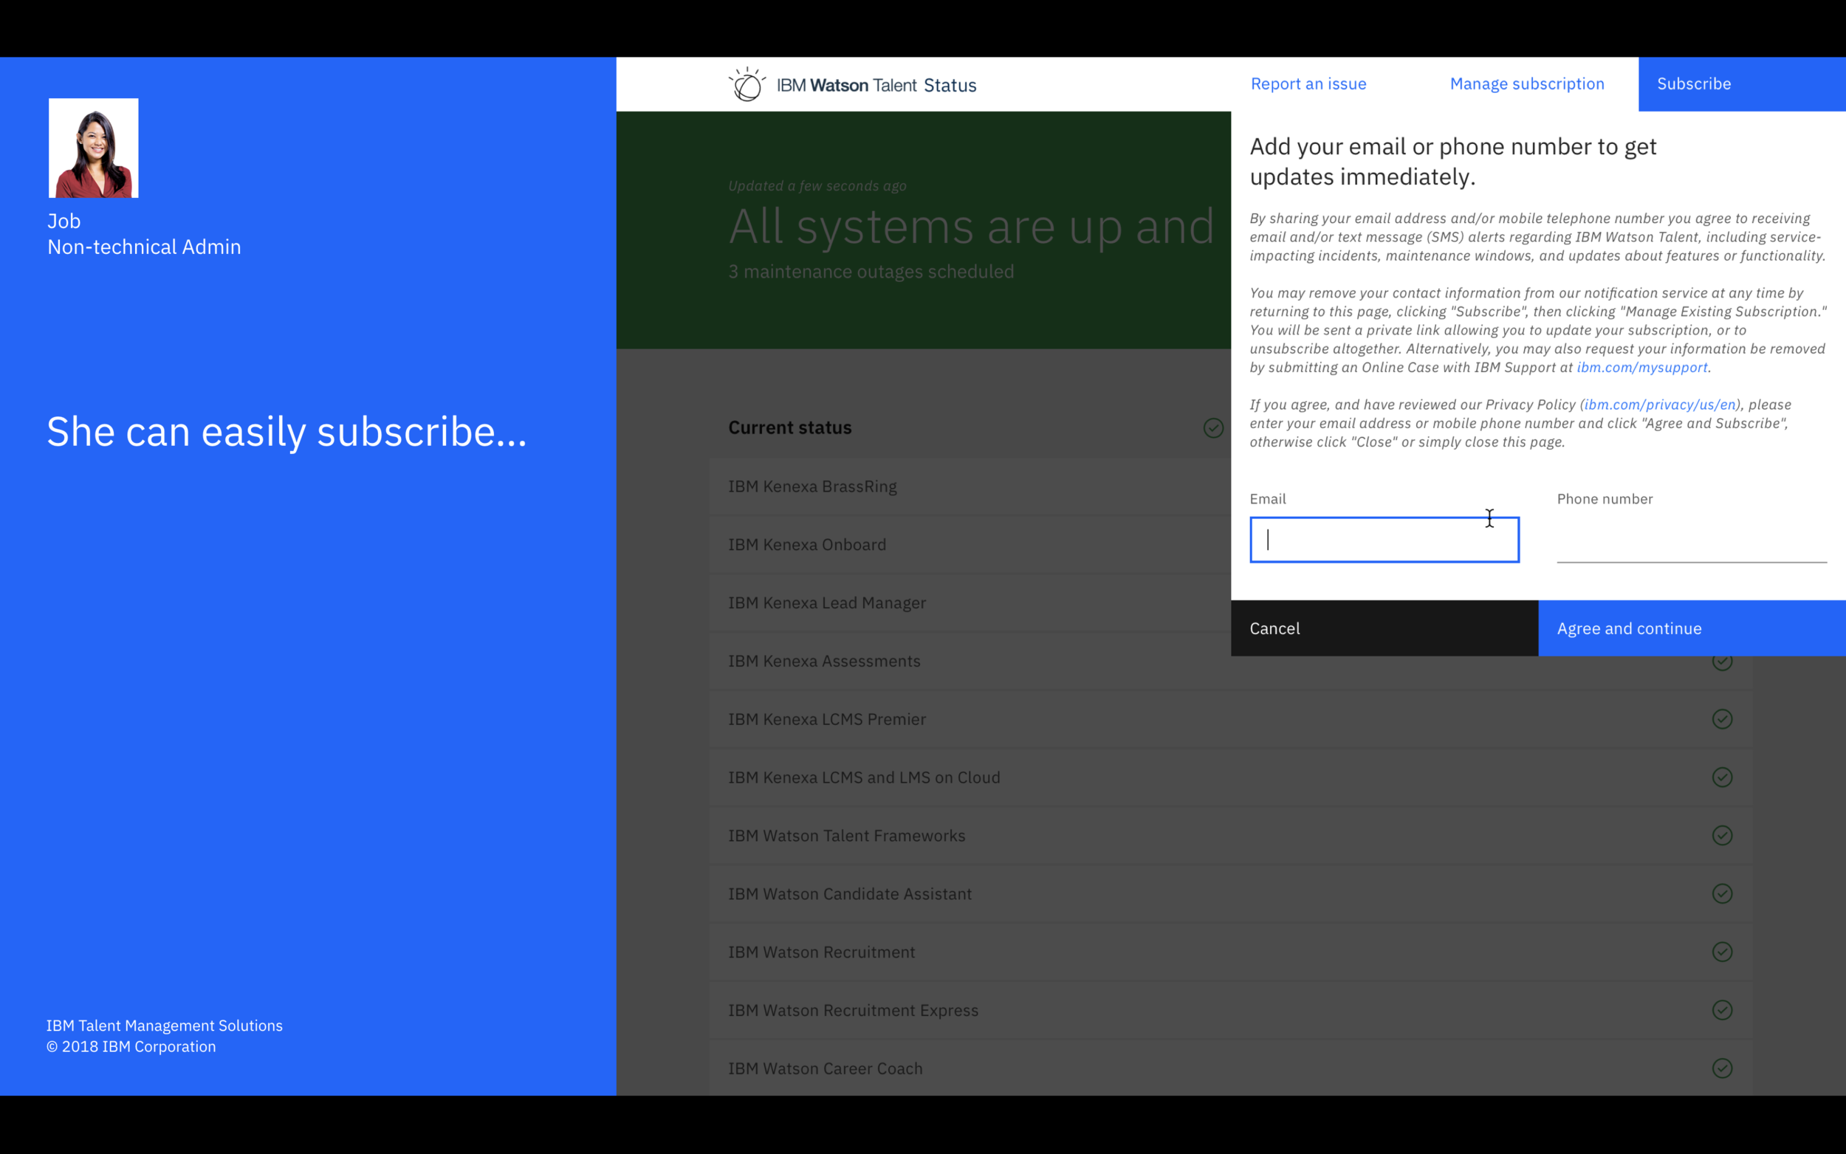This screenshot has height=1154, width=1846.
Task: Click the Watson Candidate Assistant status checkmark
Action: [x=1723, y=893]
